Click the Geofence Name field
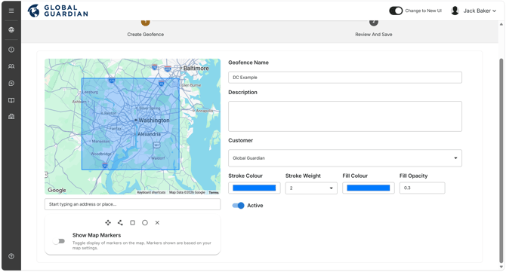 click(345, 78)
